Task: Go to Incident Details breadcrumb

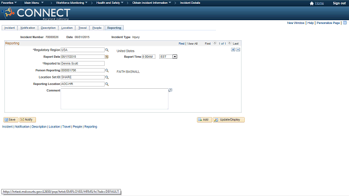Action: coord(190,3)
